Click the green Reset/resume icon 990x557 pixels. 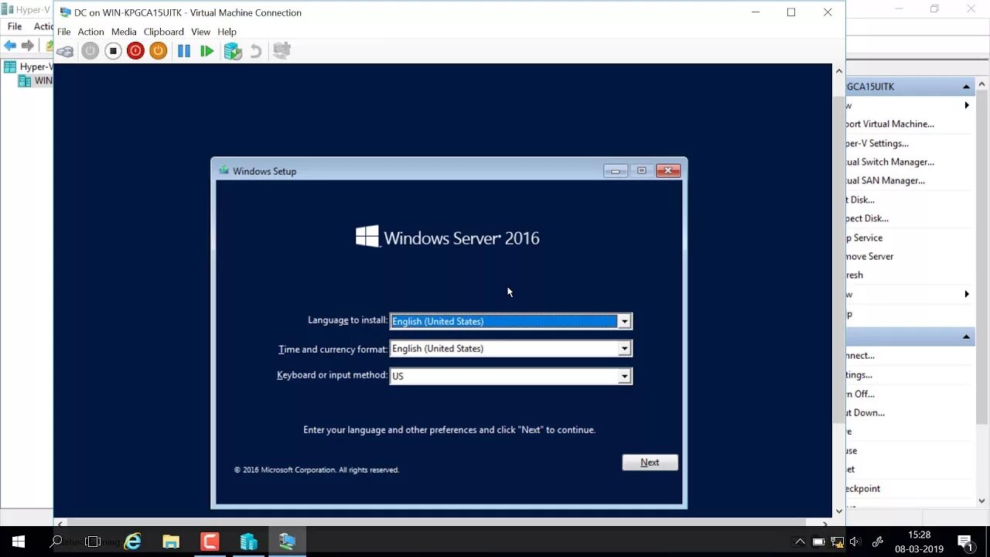click(207, 51)
